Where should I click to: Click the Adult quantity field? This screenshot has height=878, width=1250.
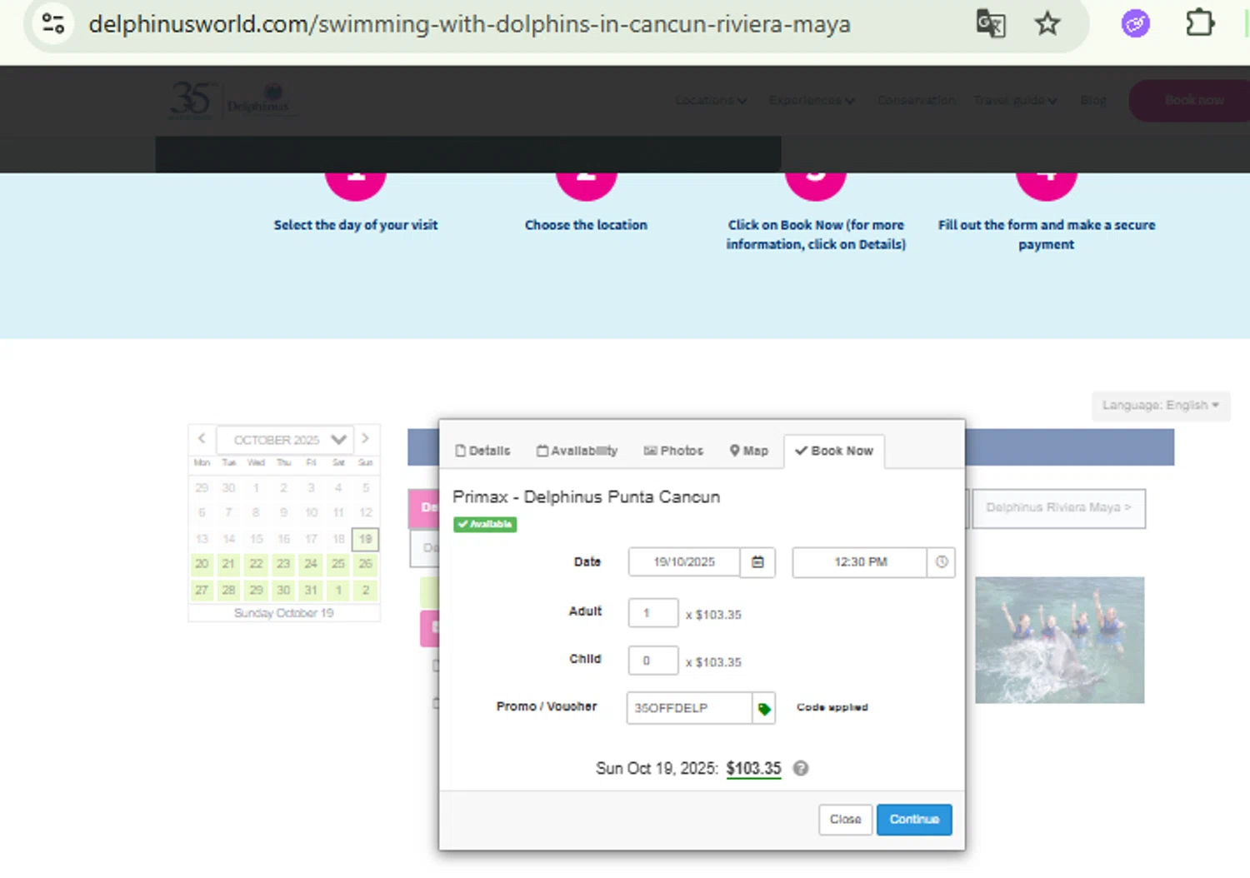click(653, 613)
